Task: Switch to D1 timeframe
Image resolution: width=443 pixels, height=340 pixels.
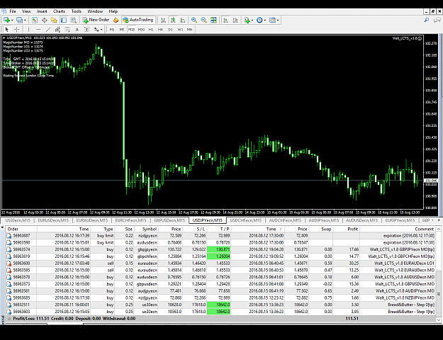Action: pyautogui.click(x=170, y=29)
